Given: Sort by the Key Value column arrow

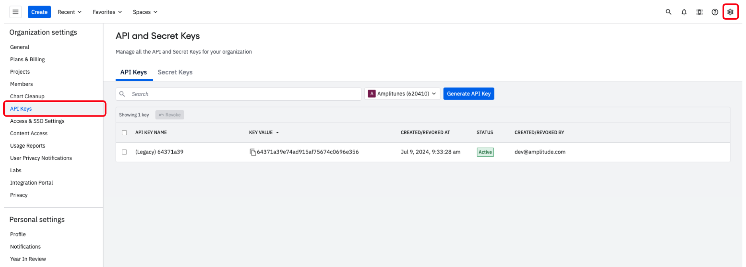Looking at the screenshot, I should pyautogui.click(x=277, y=133).
